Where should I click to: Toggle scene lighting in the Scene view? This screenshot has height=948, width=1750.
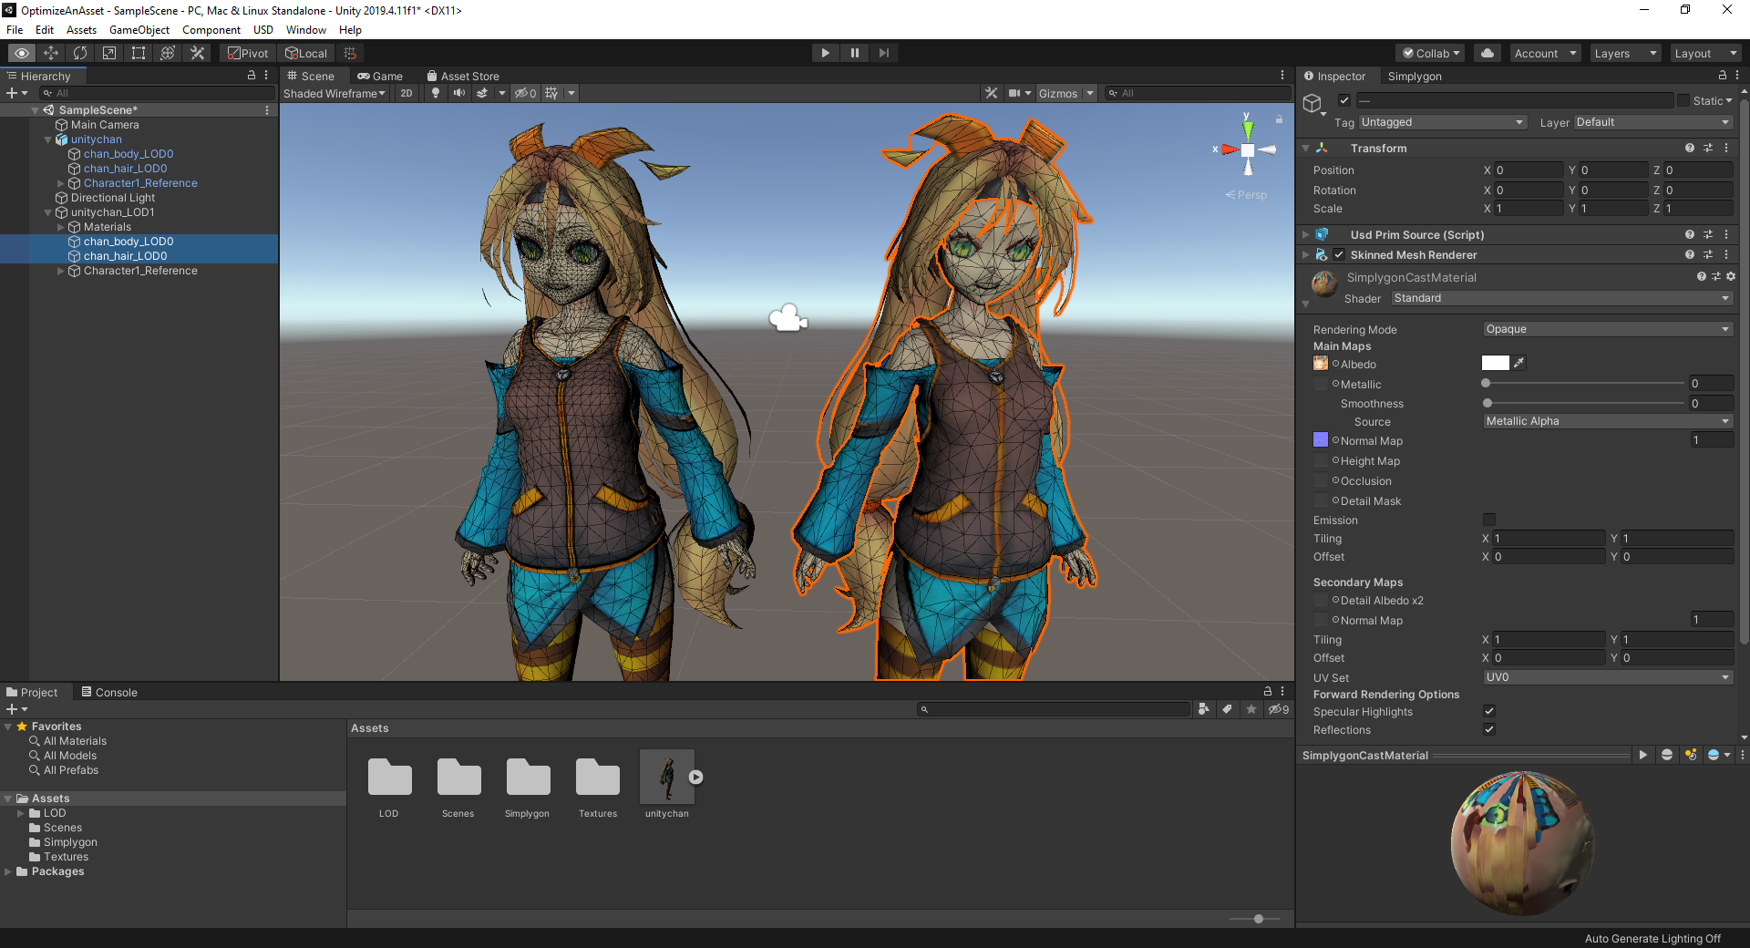point(436,93)
